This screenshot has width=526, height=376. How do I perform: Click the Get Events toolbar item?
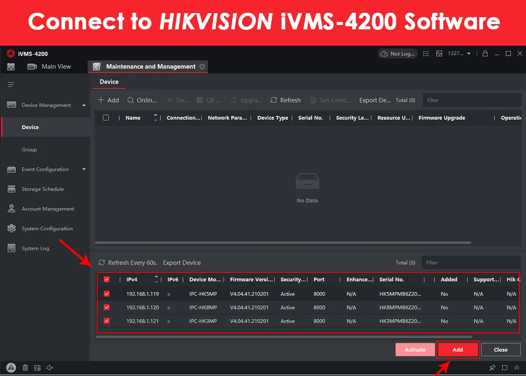click(331, 100)
